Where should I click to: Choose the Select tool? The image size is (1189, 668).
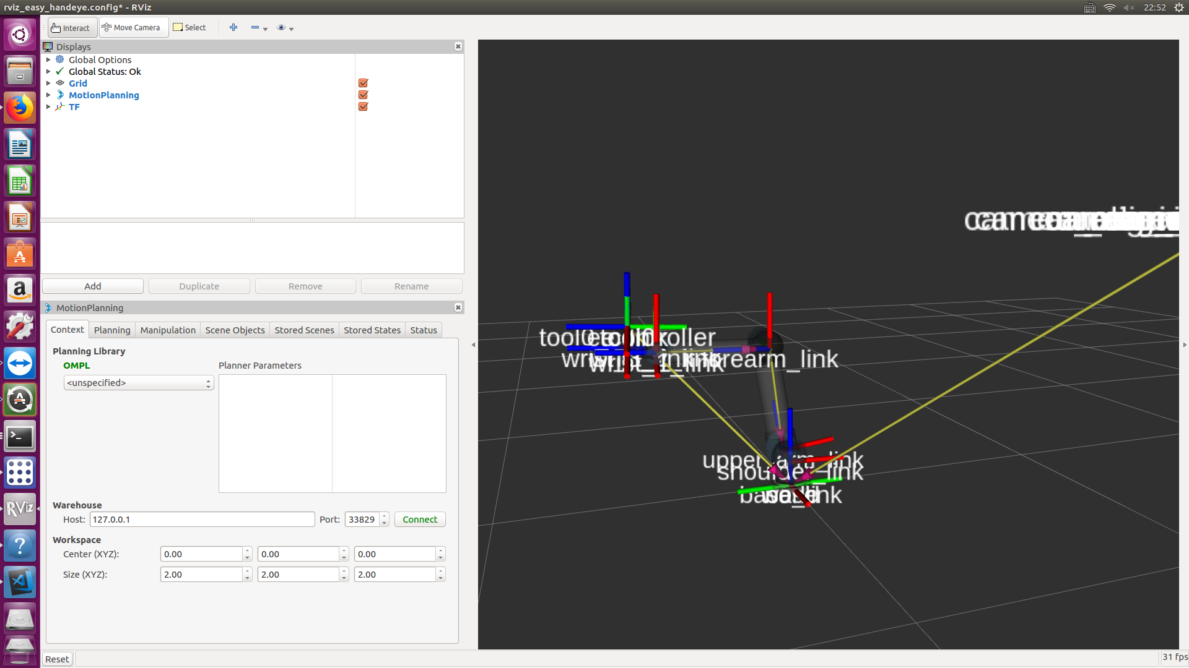[x=189, y=28]
